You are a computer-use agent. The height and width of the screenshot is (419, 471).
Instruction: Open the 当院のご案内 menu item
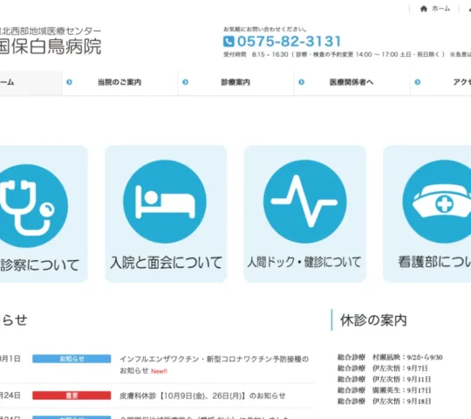click(119, 82)
